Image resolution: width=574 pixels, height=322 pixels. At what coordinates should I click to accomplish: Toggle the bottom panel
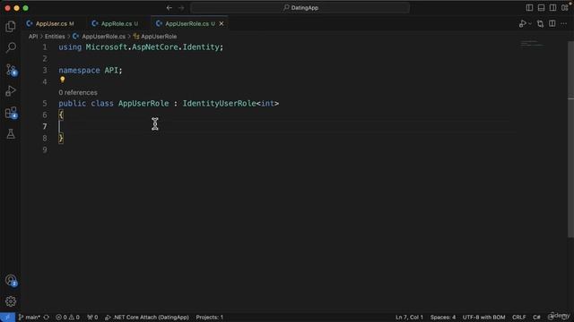click(x=541, y=8)
